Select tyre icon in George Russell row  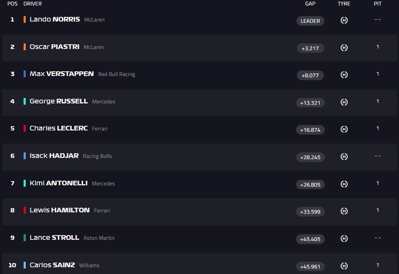[344, 102]
